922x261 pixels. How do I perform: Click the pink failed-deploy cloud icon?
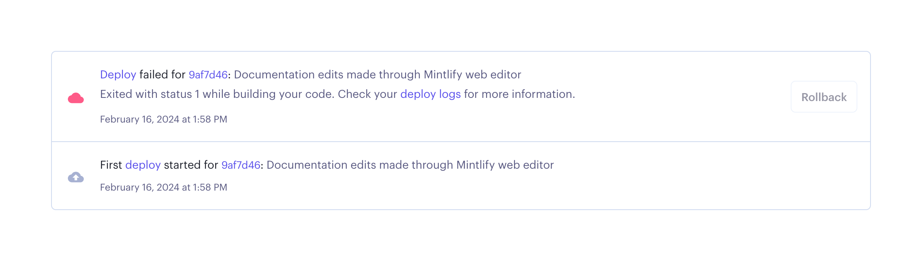76,98
